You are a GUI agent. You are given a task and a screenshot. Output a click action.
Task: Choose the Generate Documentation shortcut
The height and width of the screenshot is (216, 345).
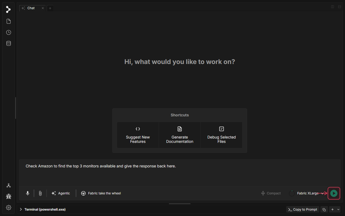pos(180,135)
